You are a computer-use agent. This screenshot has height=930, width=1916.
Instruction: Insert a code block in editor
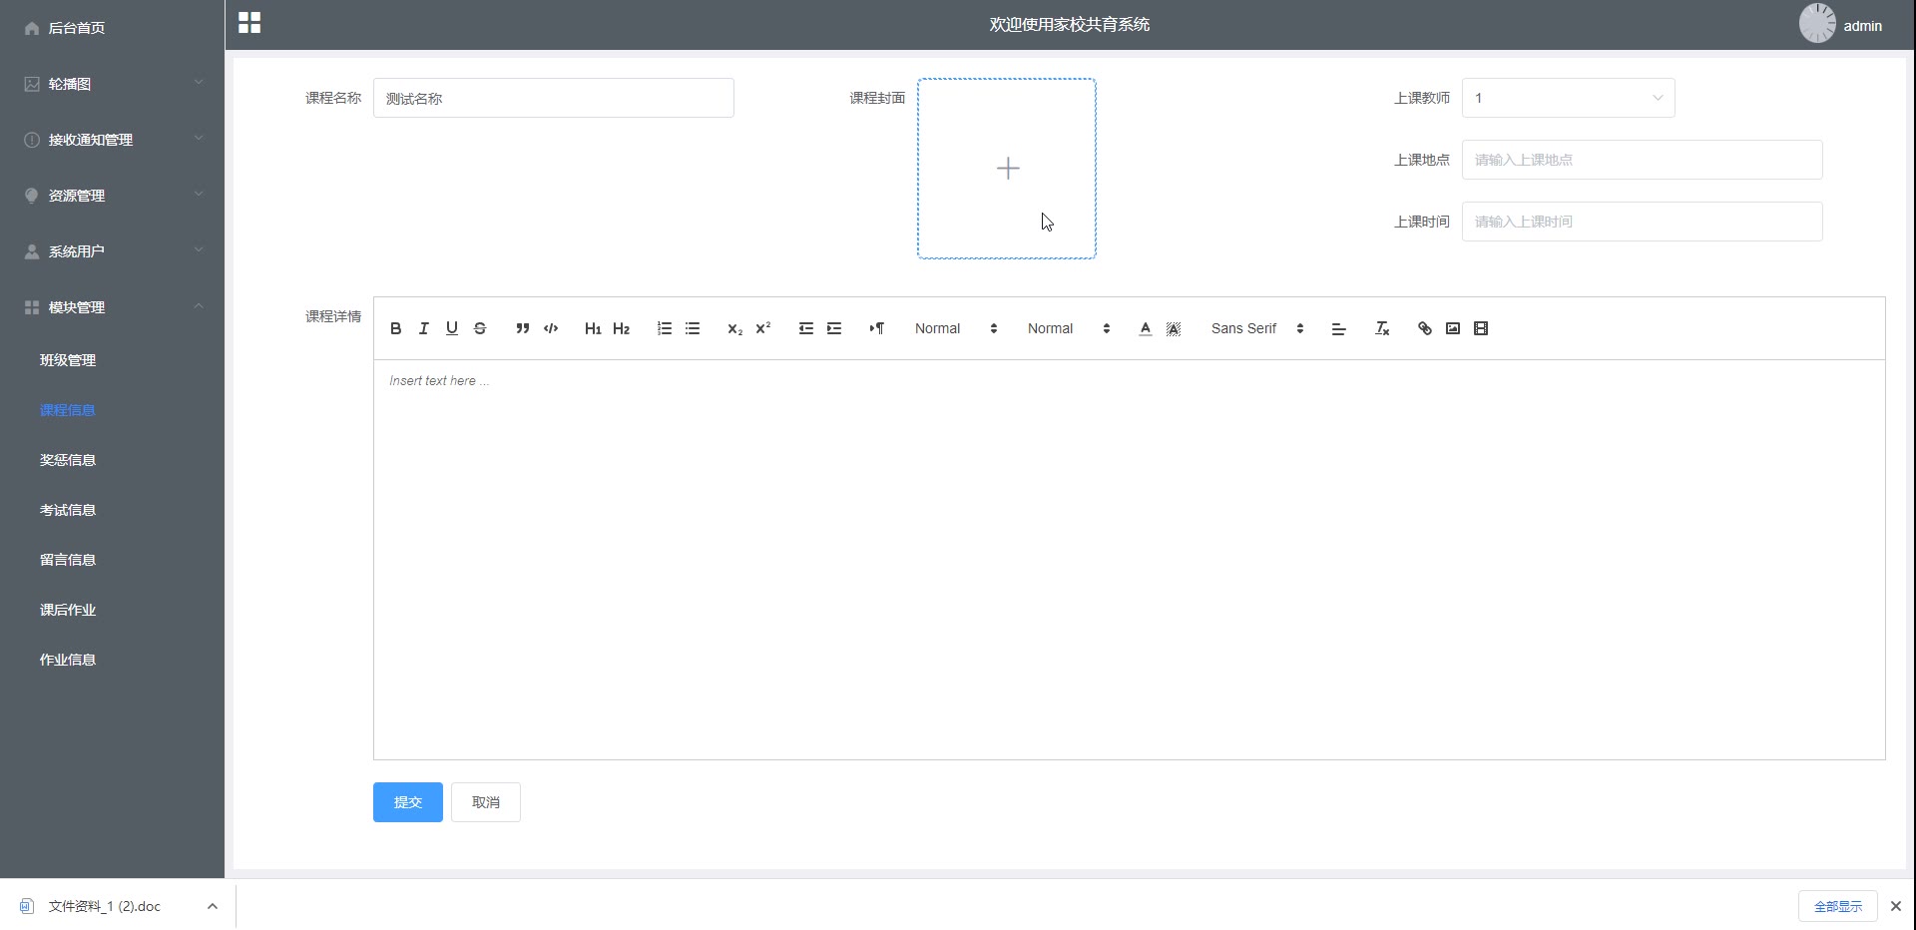tap(551, 328)
